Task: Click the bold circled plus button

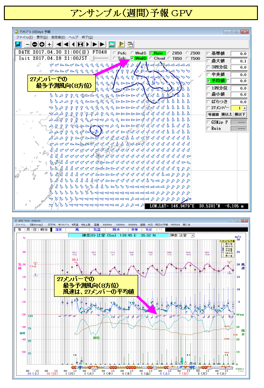Action: point(42,44)
